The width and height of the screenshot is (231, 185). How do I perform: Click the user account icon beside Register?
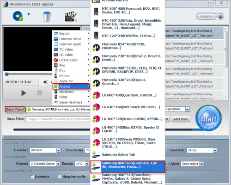click(220, 16)
